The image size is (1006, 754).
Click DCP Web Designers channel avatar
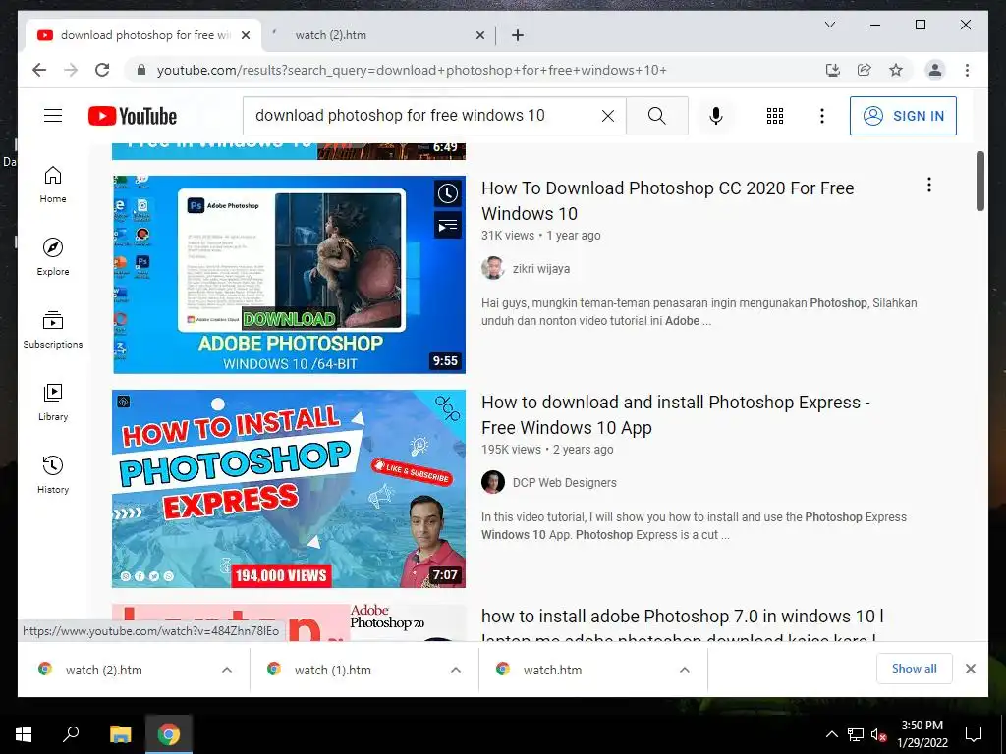tap(493, 482)
